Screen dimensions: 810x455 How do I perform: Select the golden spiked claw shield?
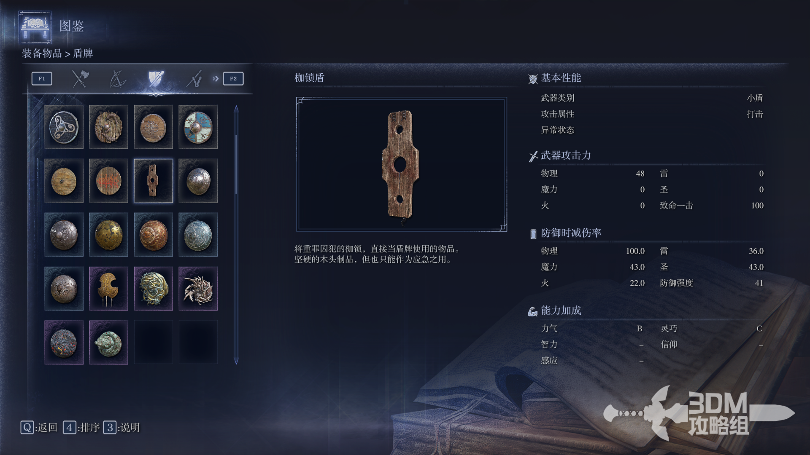click(108, 289)
